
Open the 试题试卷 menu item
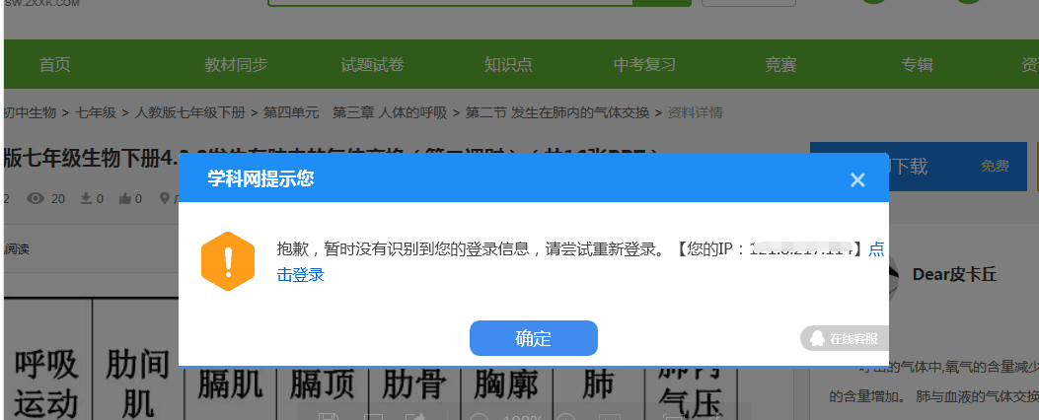pos(372,64)
